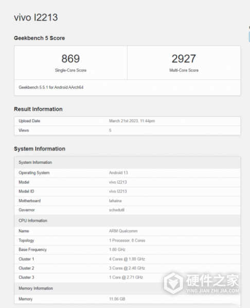This screenshot has width=250, height=308.
Task: Select the 'Android 13' value
Action: click(x=118, y=173)
